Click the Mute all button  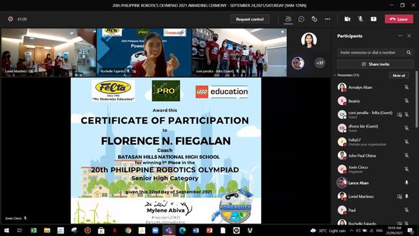[x=398, y=75]
